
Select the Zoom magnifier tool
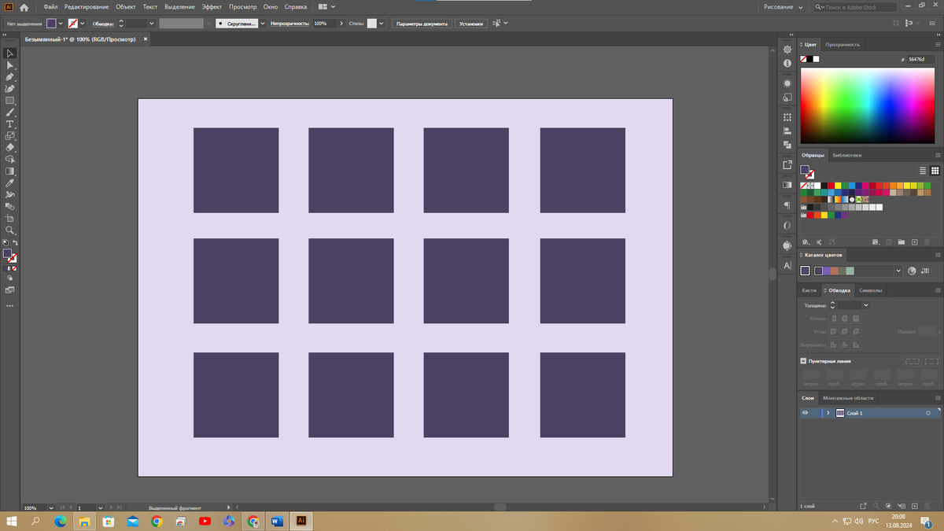(x=10, y=230)
